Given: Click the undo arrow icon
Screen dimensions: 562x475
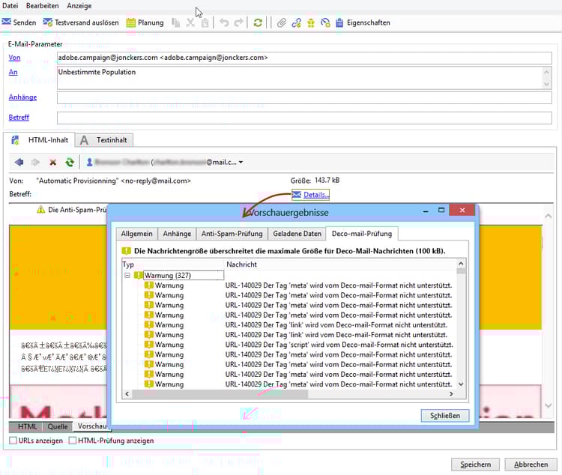Looking at the screenshot, I should 223,22.
